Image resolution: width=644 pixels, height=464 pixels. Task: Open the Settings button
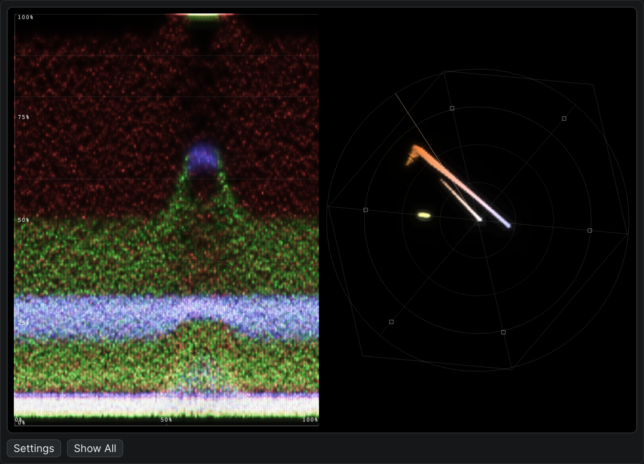tap(34, 448)
